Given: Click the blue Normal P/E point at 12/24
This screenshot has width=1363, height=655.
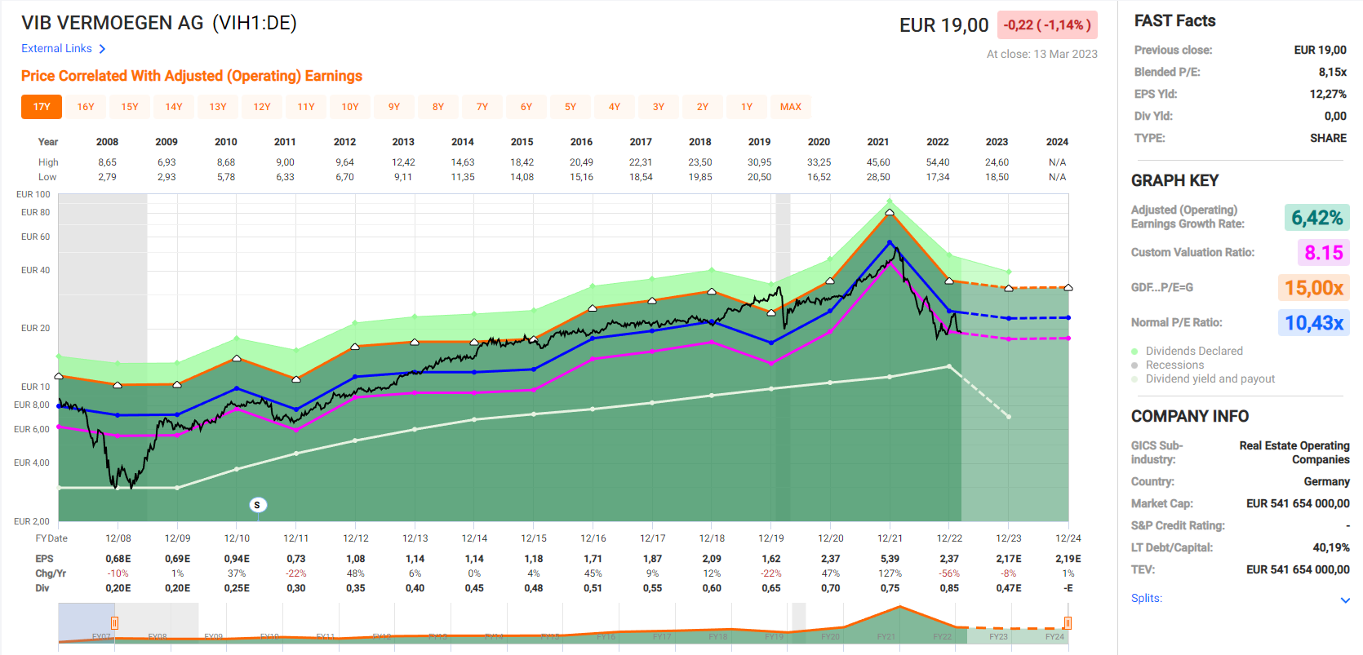Looking at the screenshot, I should [1068, 318].
